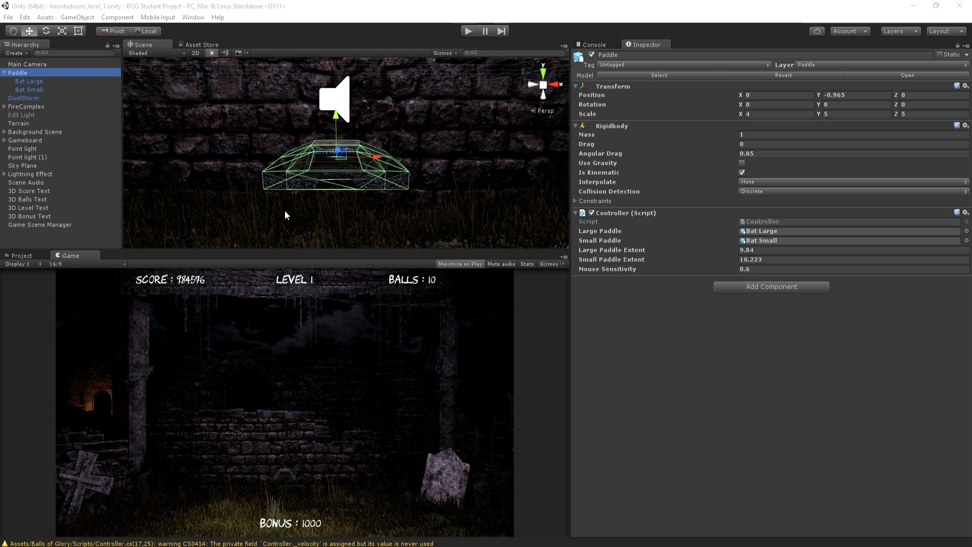The image size is (972, 547).
Task: Click the Step Forward playback icon
Action: pyautogui.click(x=501, y=31)
